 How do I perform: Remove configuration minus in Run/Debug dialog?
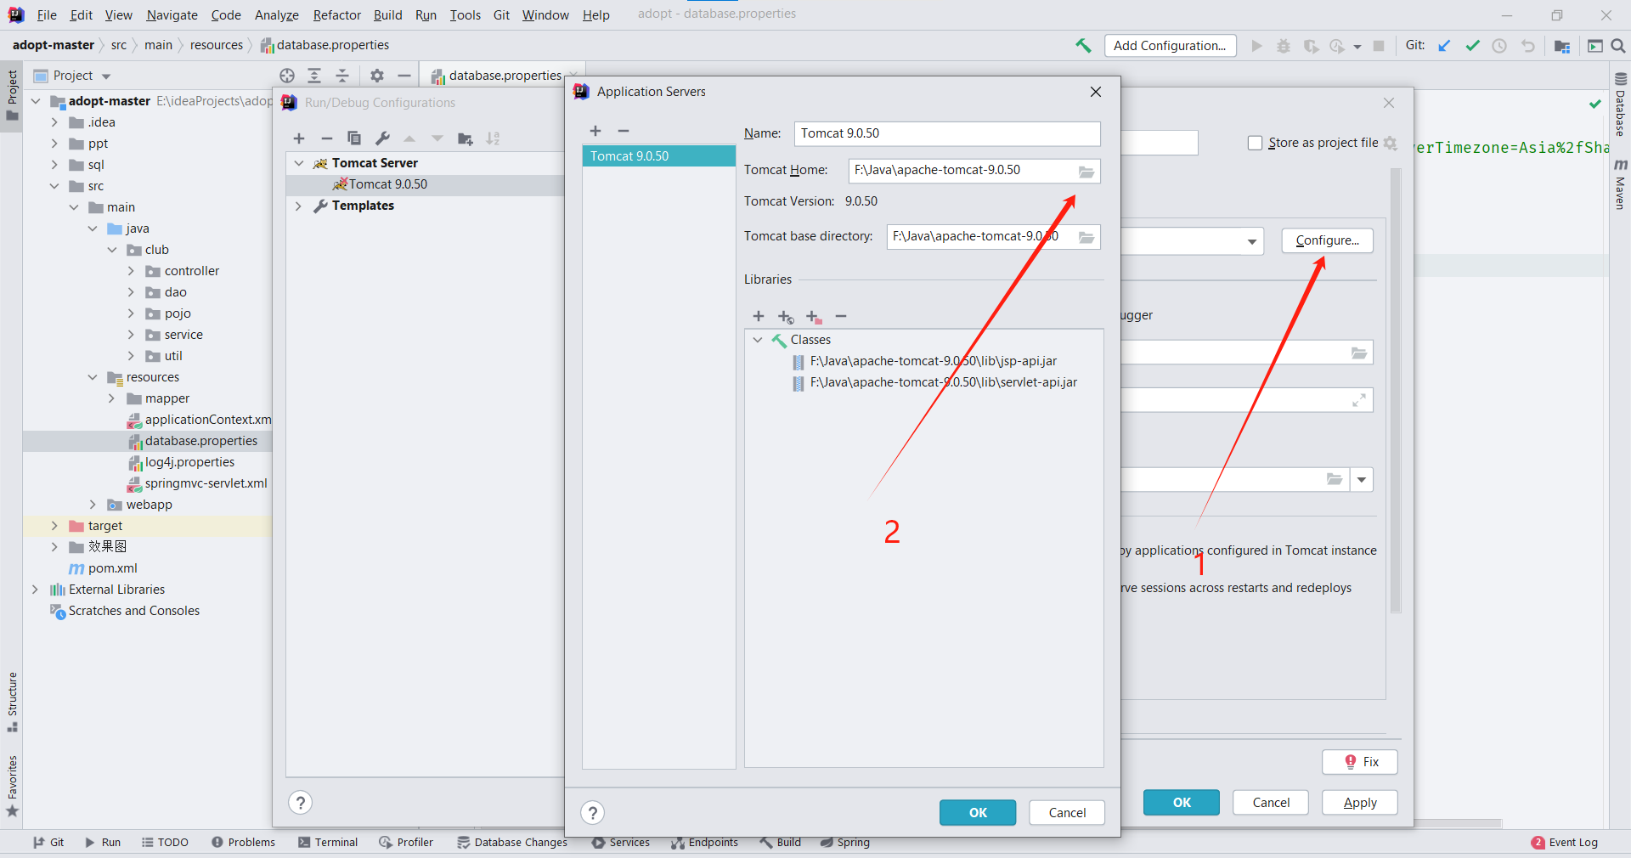point(326,138)
